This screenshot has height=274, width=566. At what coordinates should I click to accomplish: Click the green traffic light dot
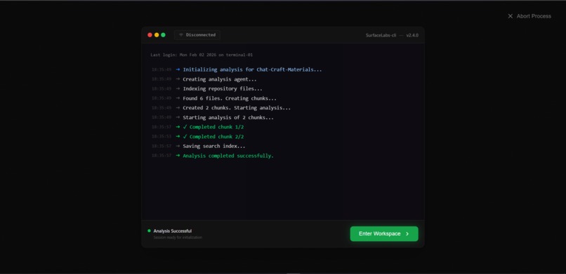(163, 35)
